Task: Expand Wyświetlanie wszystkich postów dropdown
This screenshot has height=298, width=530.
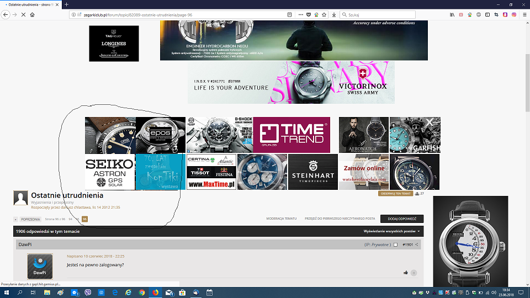Action: [392, 231]
